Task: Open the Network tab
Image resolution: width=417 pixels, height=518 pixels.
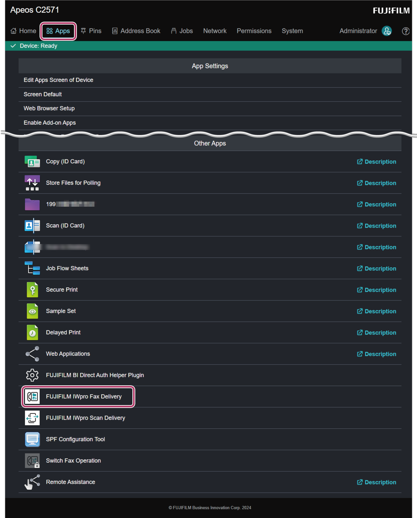Action: pyautogui.click(x=215, y=31)
